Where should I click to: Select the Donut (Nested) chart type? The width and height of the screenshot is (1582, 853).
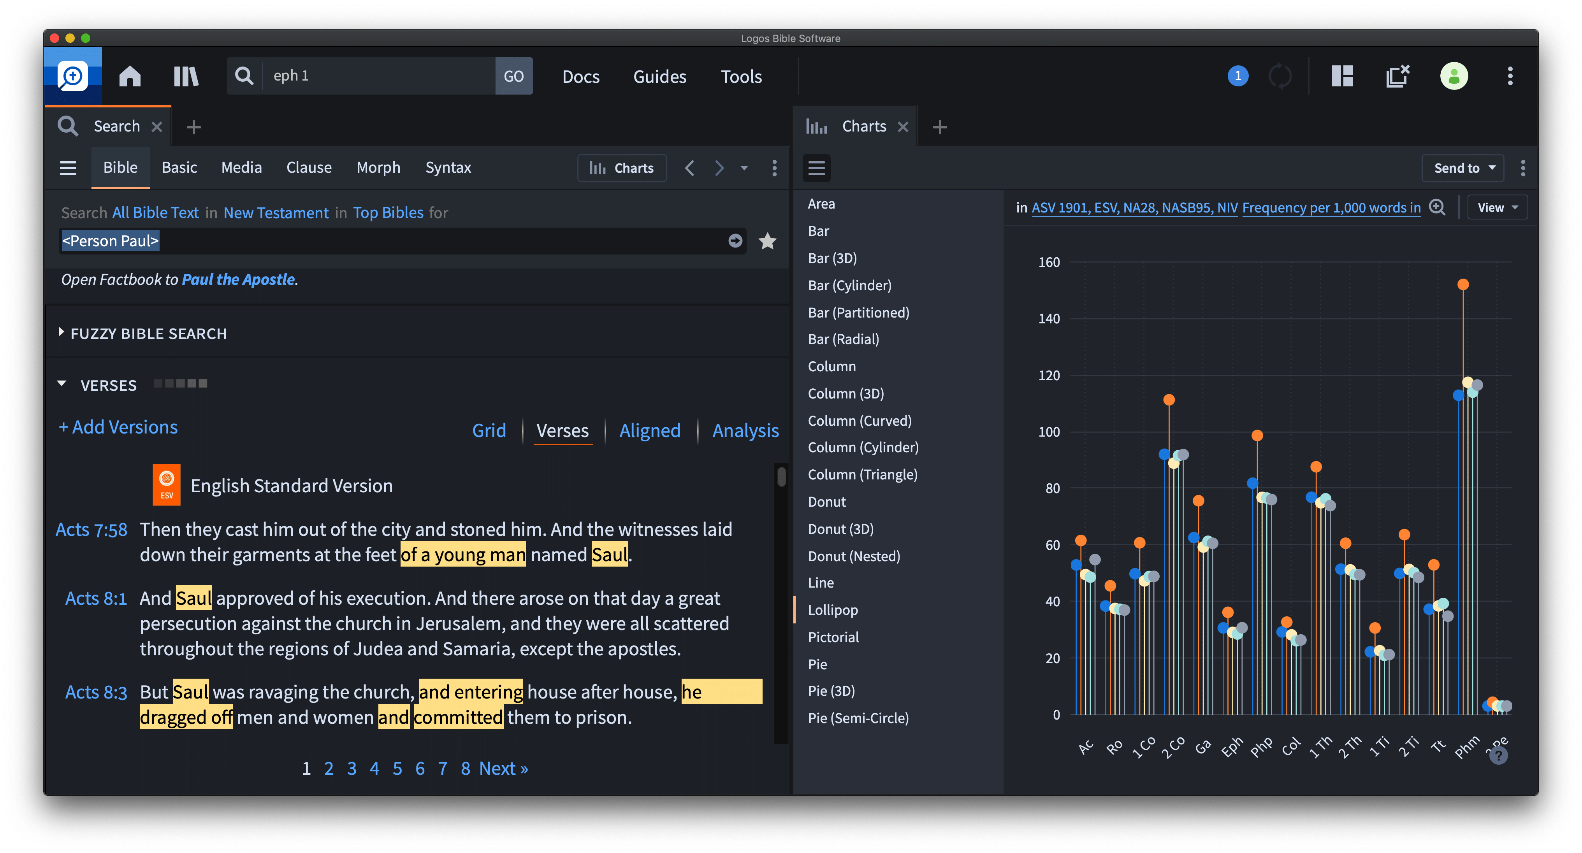[854, 556]
